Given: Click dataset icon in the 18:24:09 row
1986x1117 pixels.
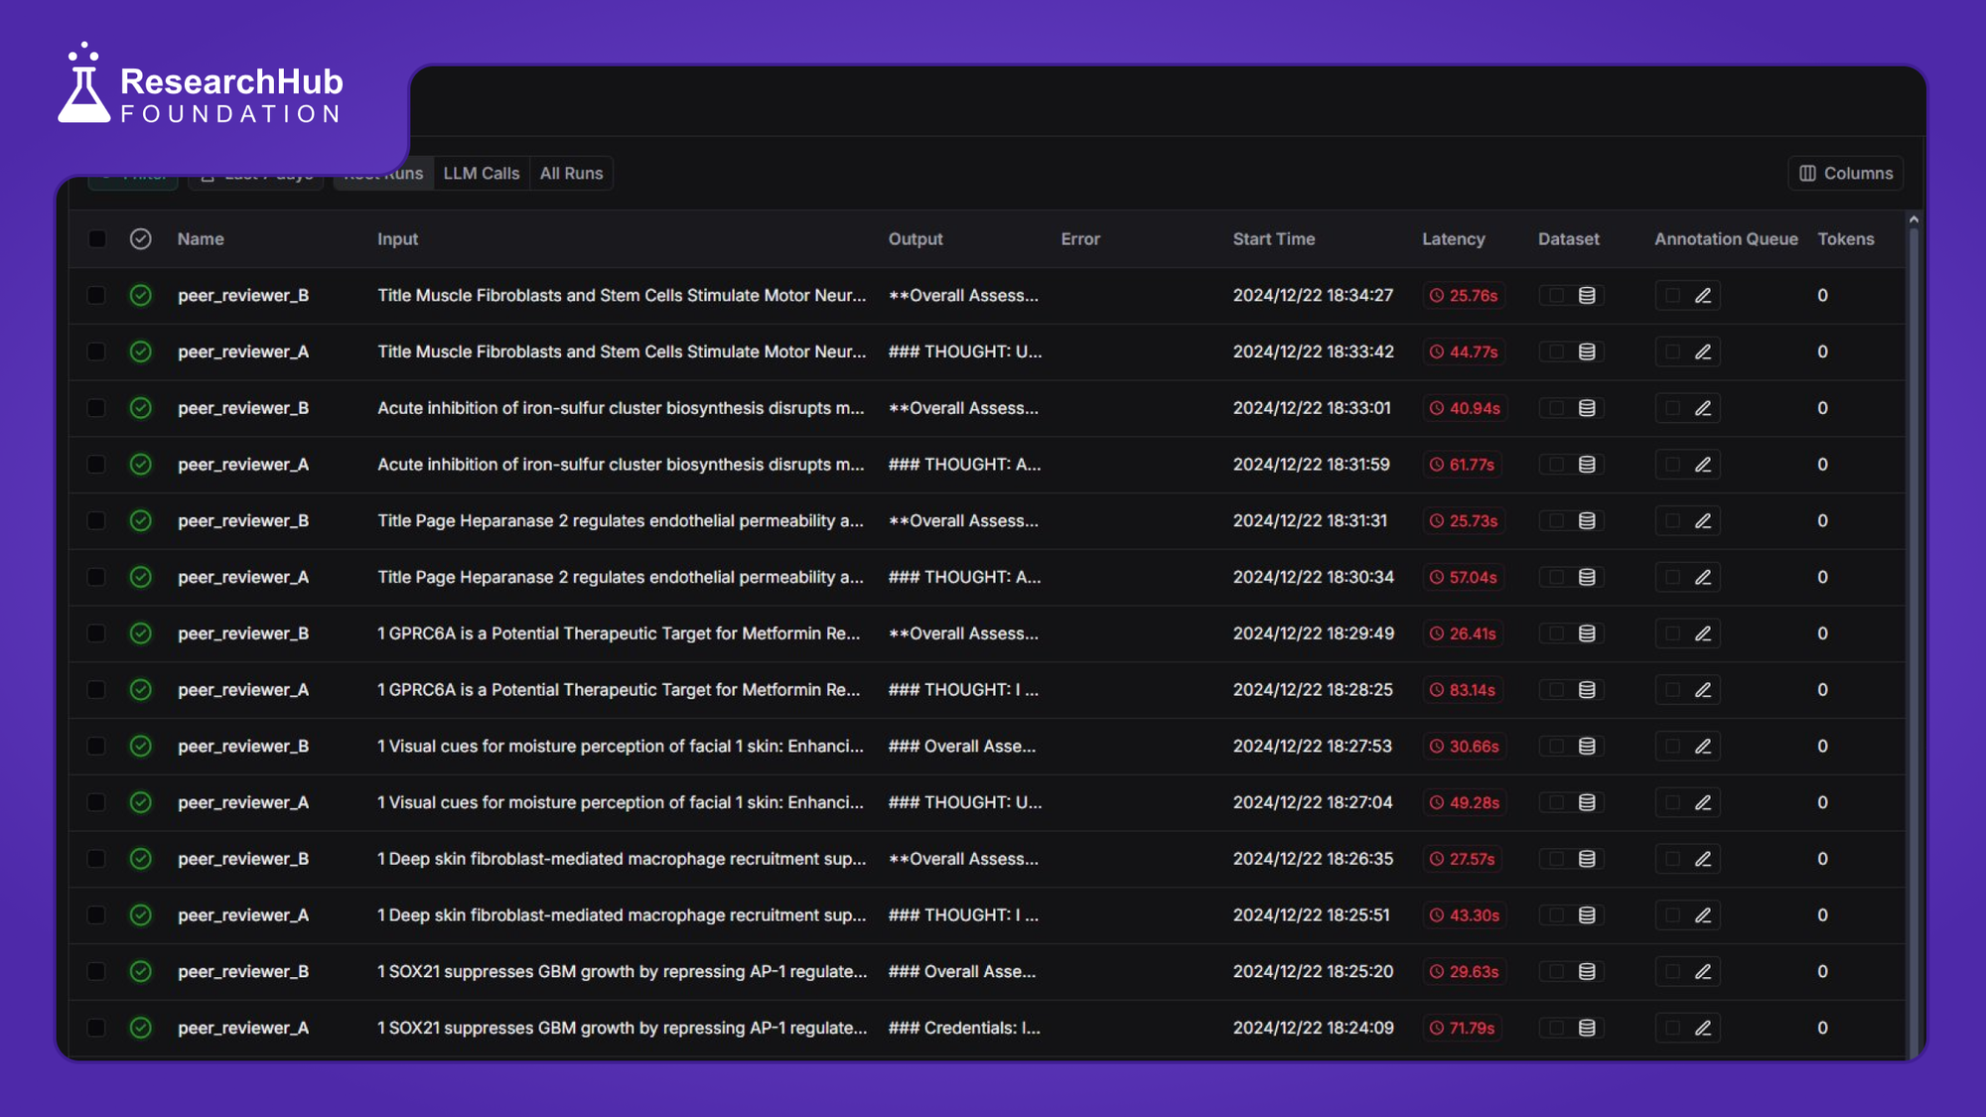Looking at the screenshot, I should [1587, 1029].
